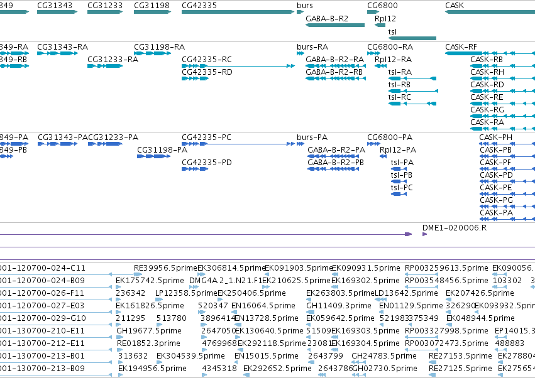Open the CG42335-RC transcript label
The image size is (535, 378).
click(x=207, y=60)
